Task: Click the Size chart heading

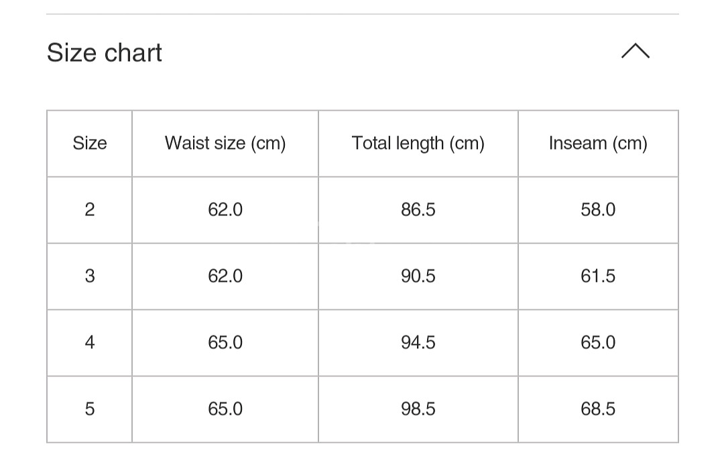Action: 105,52
